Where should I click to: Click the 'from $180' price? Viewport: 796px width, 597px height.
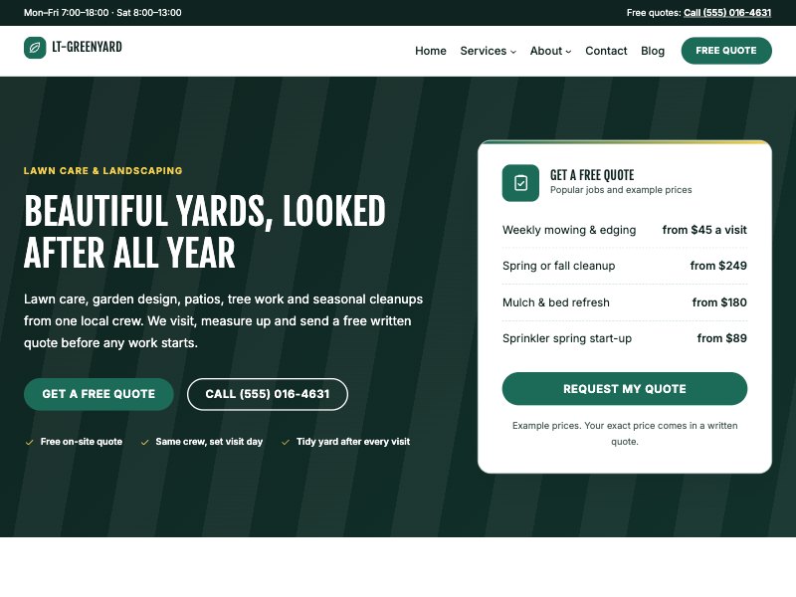719,302
